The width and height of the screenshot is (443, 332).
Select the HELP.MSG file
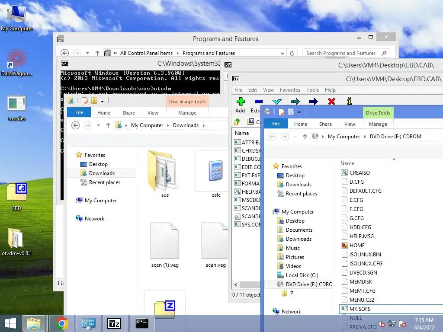[361, 236]
